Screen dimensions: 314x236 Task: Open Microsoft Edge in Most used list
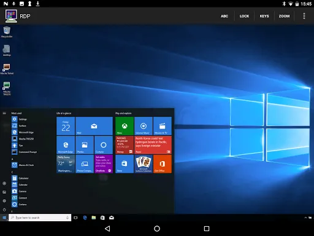click(x=23, y=132)
